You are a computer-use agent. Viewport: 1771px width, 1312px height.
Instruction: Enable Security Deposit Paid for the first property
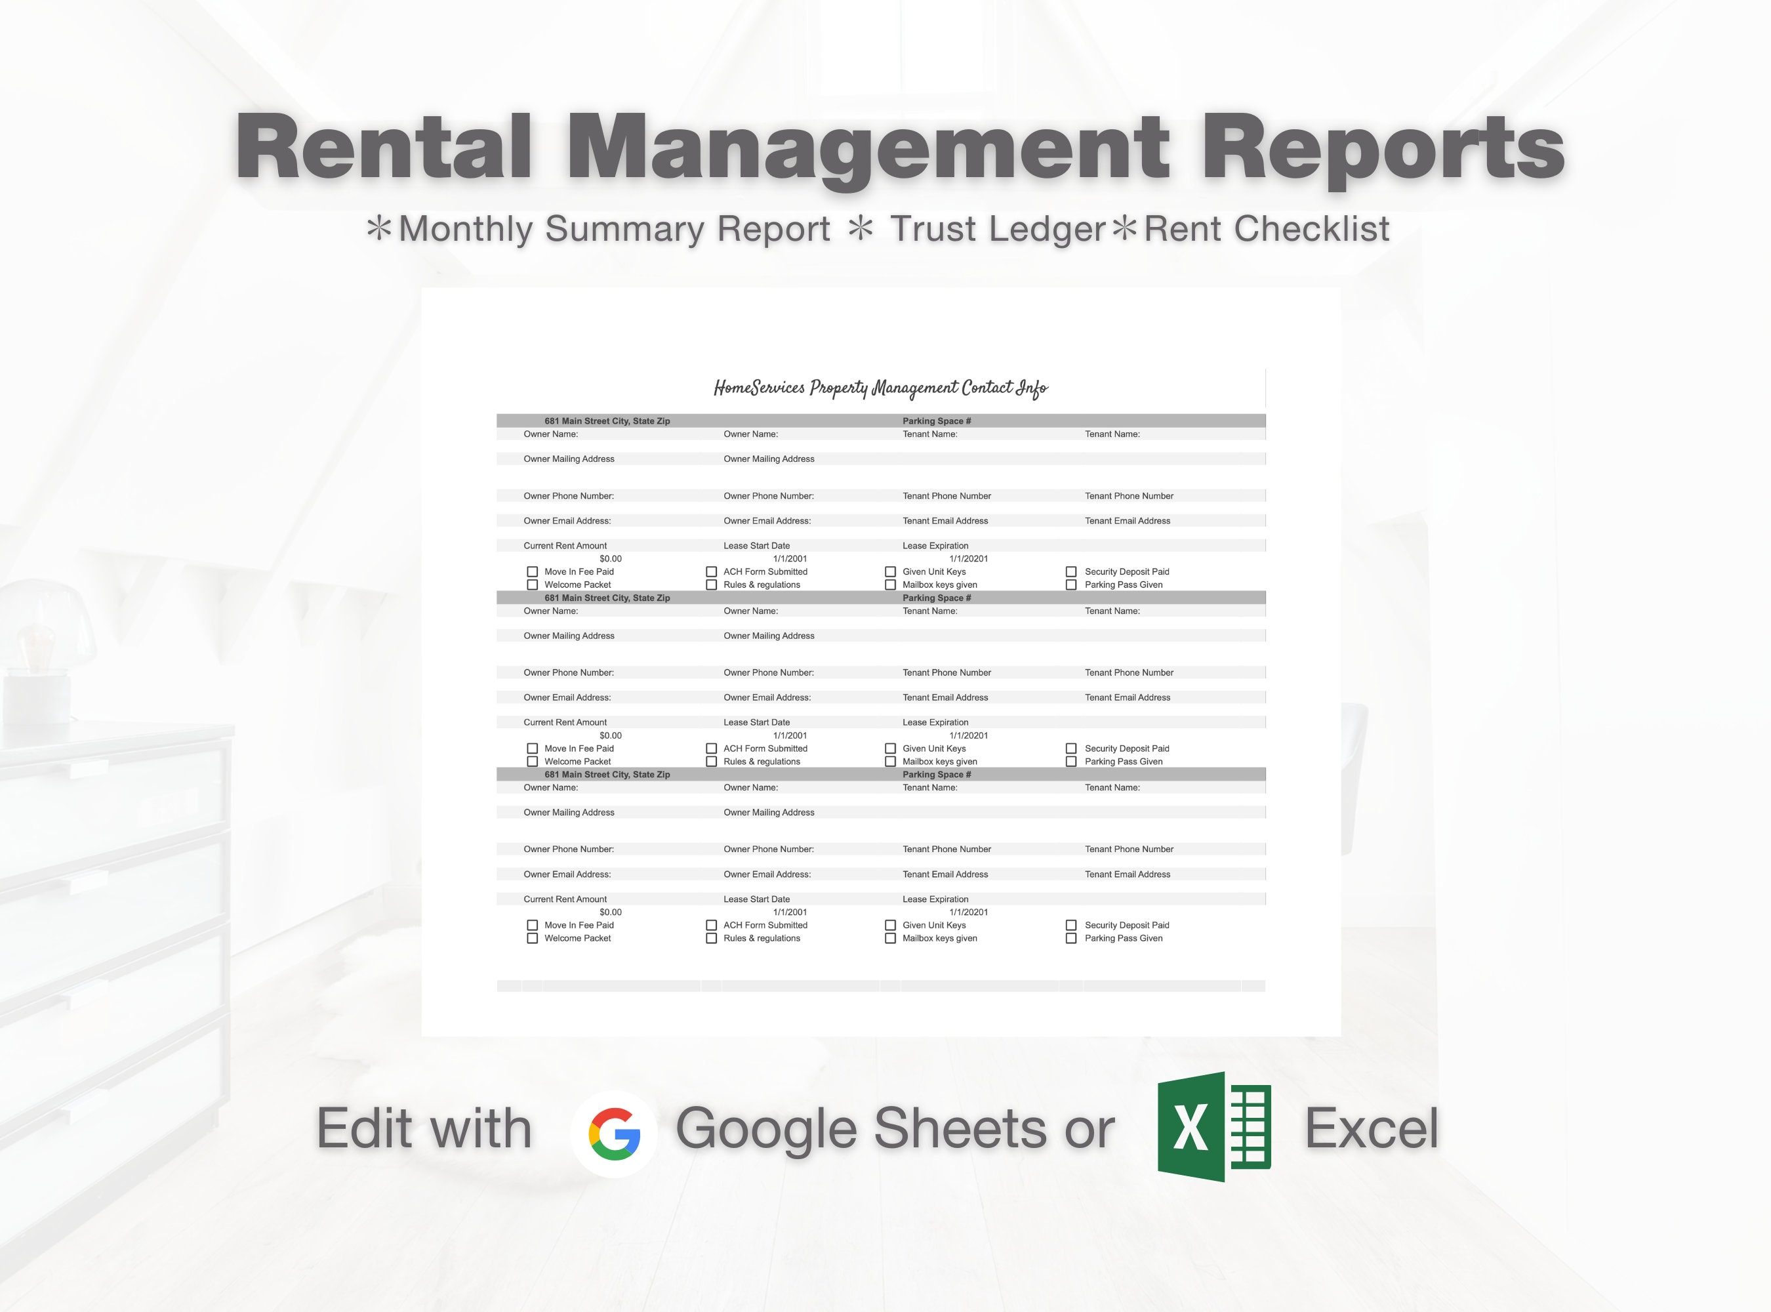pos(1070,571)
